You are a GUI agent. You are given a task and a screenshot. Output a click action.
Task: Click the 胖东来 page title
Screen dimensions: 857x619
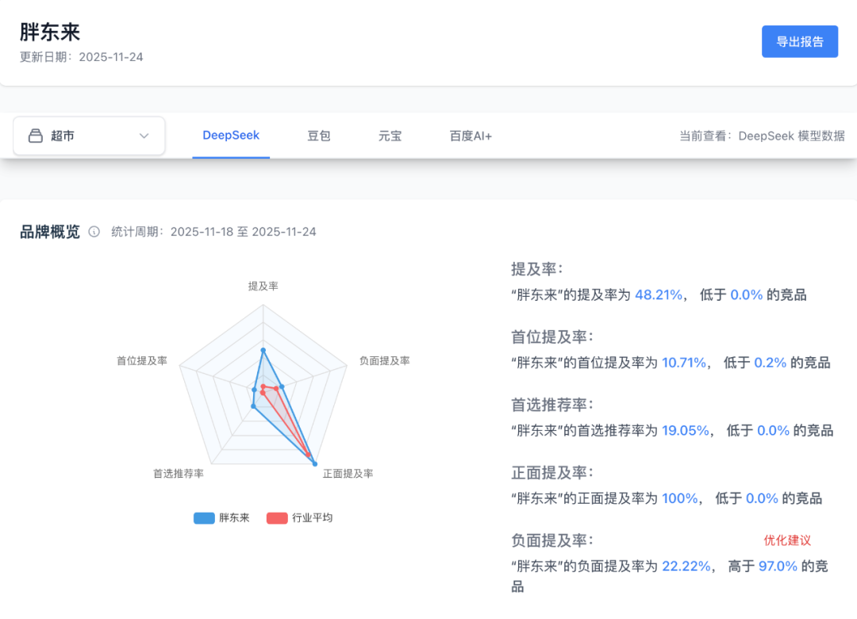click(50, 32)
